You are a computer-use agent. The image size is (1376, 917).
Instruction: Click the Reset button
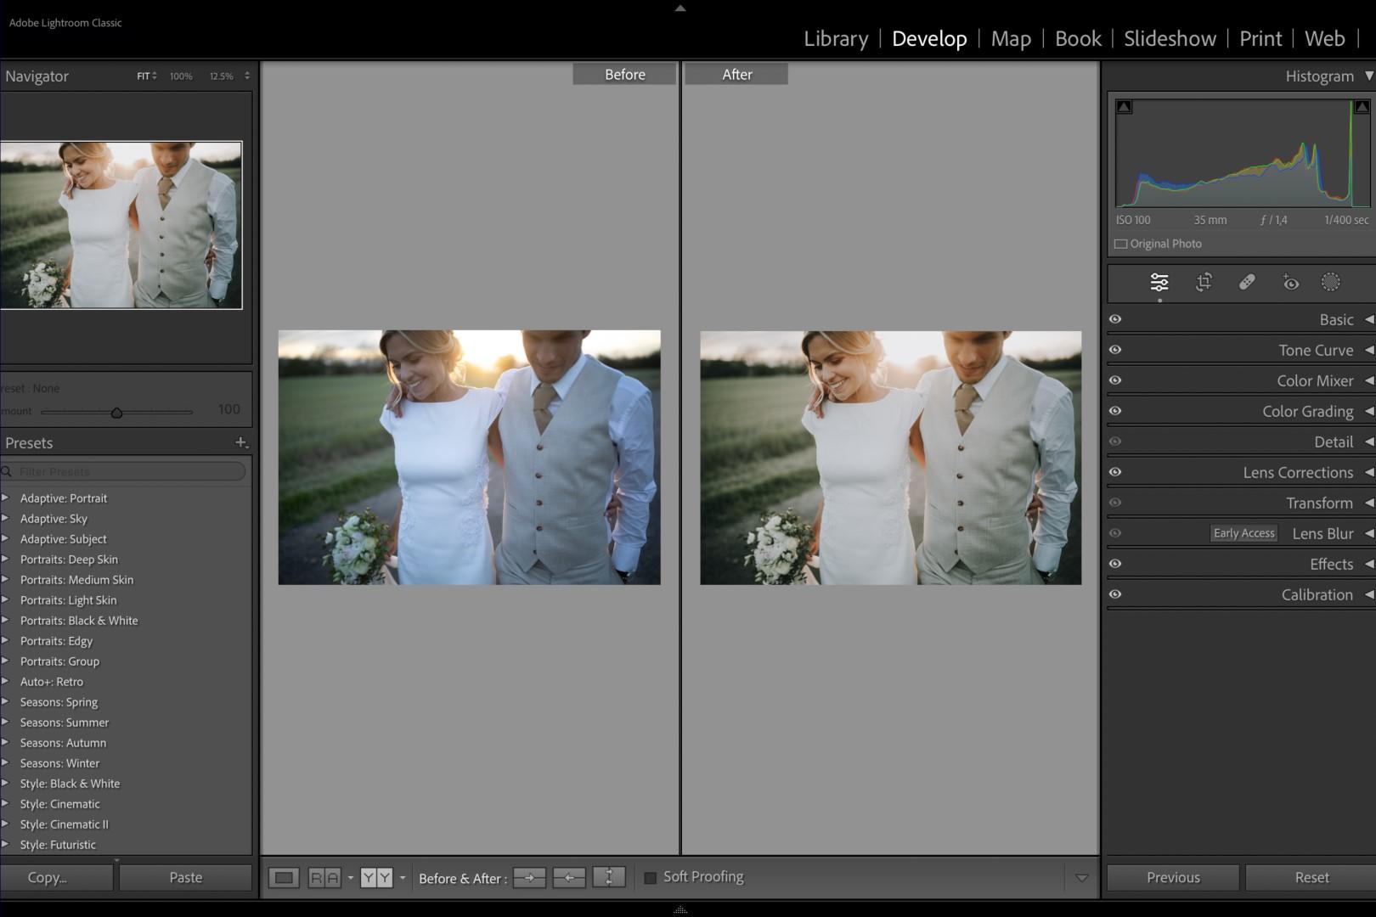[1311, 878]
